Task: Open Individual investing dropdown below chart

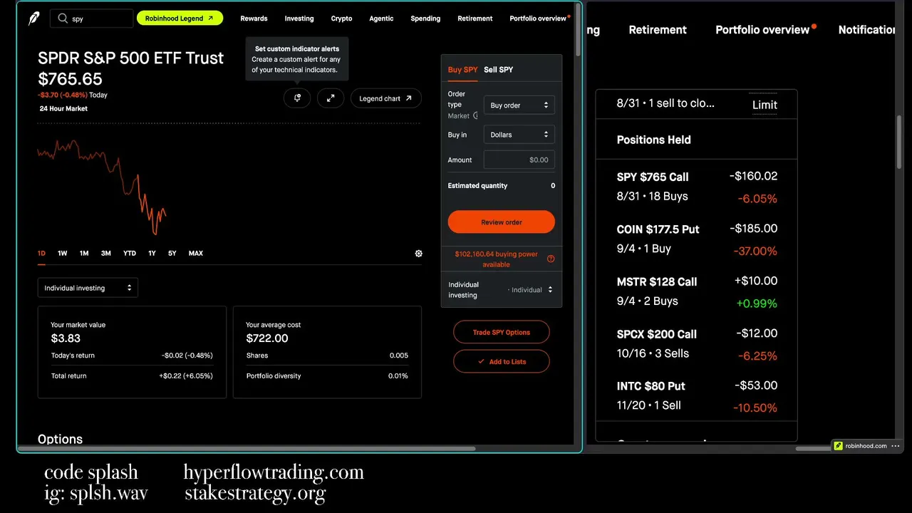Action: pos(88,288)
